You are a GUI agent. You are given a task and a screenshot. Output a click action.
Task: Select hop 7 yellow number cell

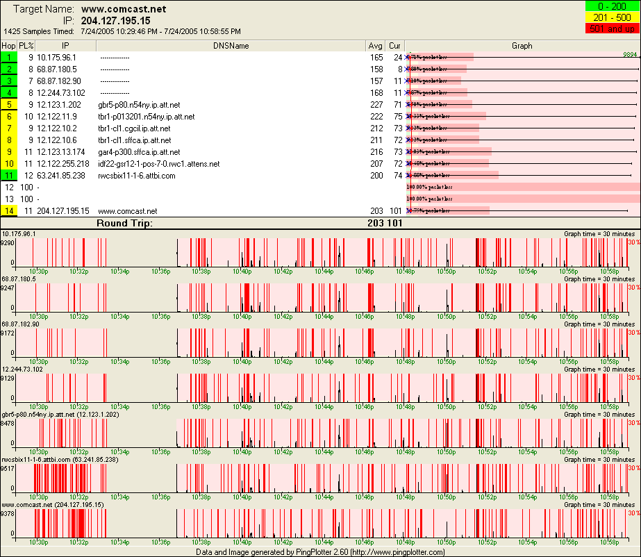click(9, 128)
